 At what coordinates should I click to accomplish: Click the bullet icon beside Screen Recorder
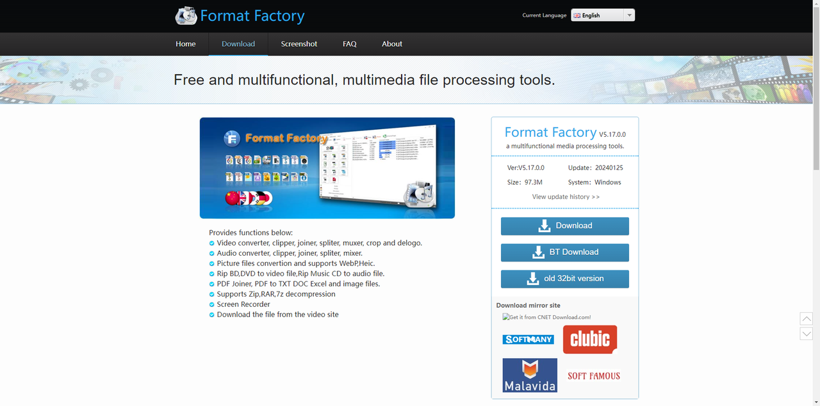coord(212,304)
